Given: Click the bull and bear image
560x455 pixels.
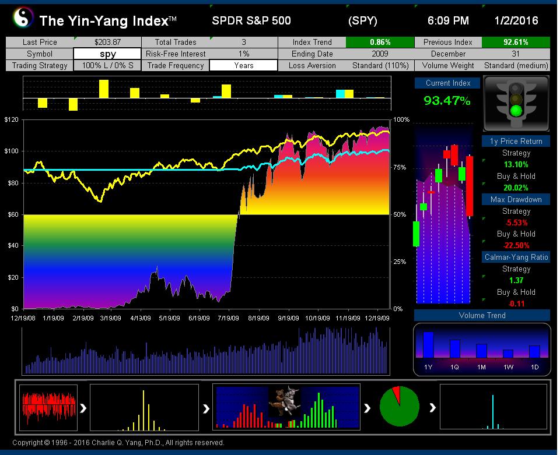Looking at the screenshot, I should (x=284, y=401).
